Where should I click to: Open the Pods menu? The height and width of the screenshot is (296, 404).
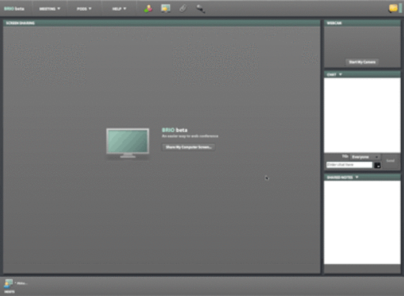coord(84,9)
